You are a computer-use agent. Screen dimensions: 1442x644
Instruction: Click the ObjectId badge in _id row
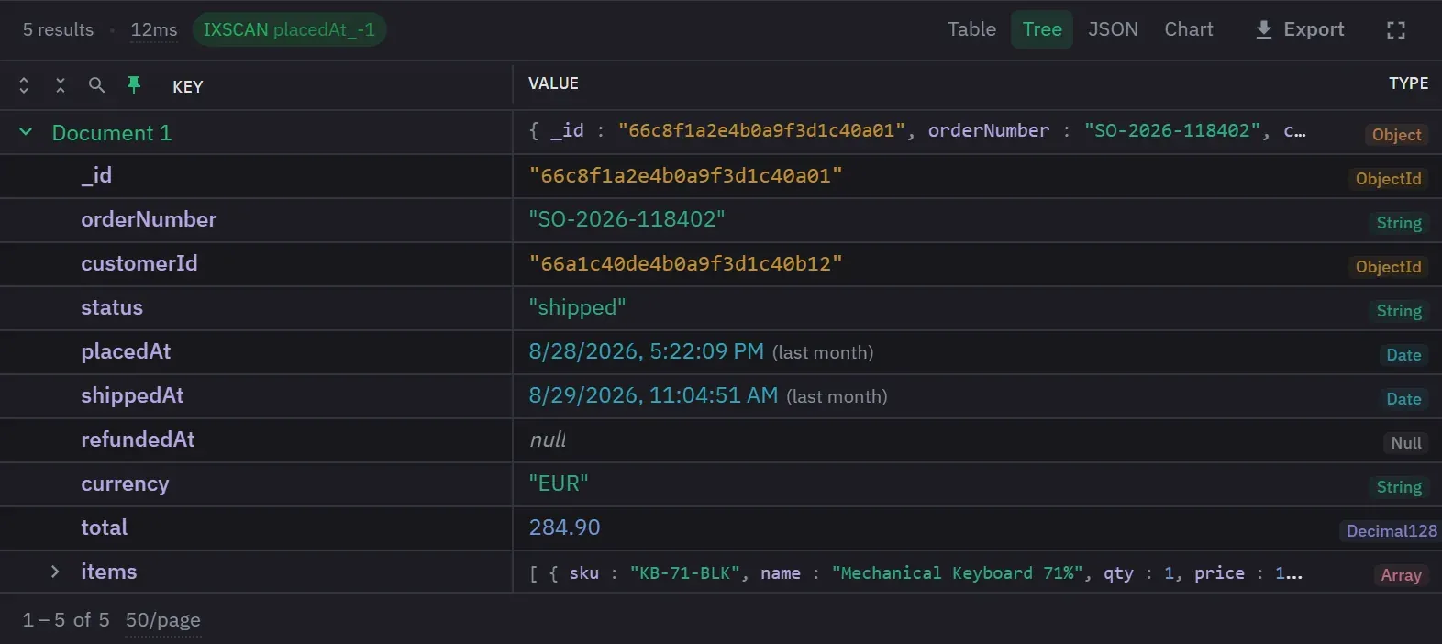1388,179
